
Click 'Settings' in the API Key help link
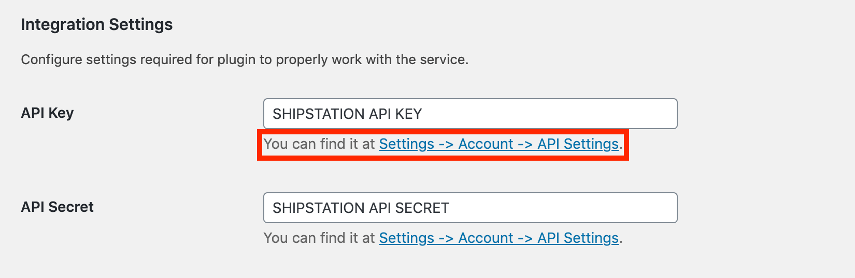coord(406,144)
